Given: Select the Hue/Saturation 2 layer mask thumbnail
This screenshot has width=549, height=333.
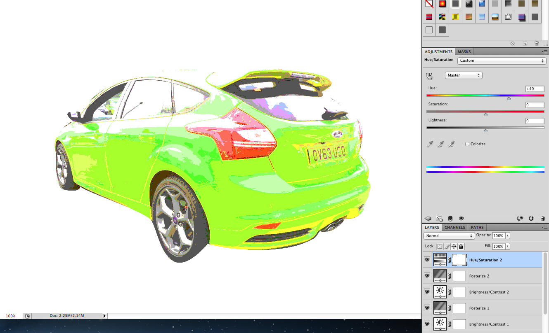Looking at the screenshot, I should point(459,260).
